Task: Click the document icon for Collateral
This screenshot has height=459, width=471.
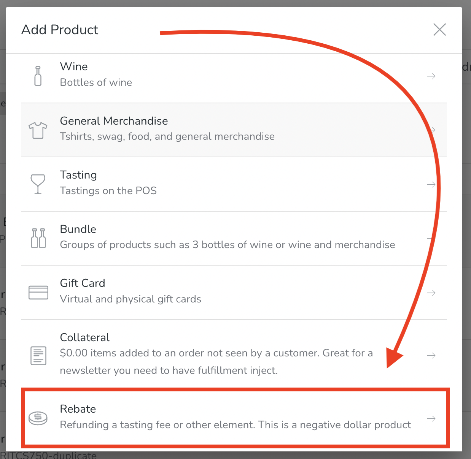Action: [38, 356]
